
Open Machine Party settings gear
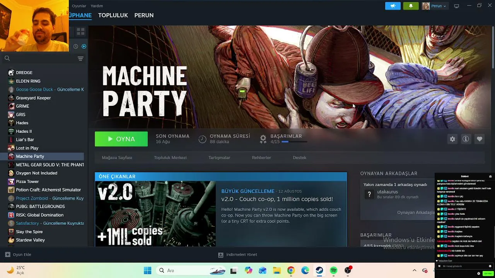click(452, 139)
